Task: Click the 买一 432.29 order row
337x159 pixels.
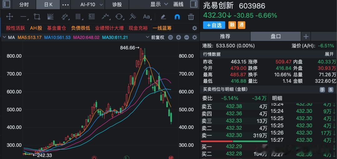Action: tap(234, 147)
